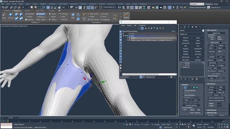The width and height of the screenshot is (230, 129).
Task: Click the YZ plane constraint button
Action: [181, 8]
